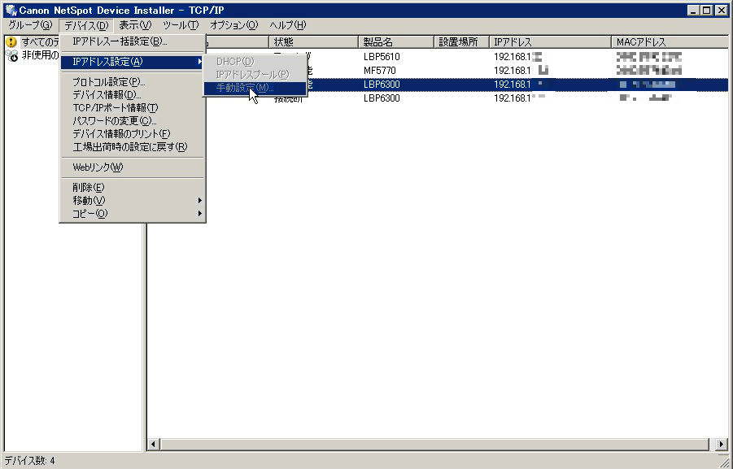Choose 工場出荷時の設定に戻す(R) menu entry
The height and width of the screenshot is (469, 733).
click(x=133, y=147)
